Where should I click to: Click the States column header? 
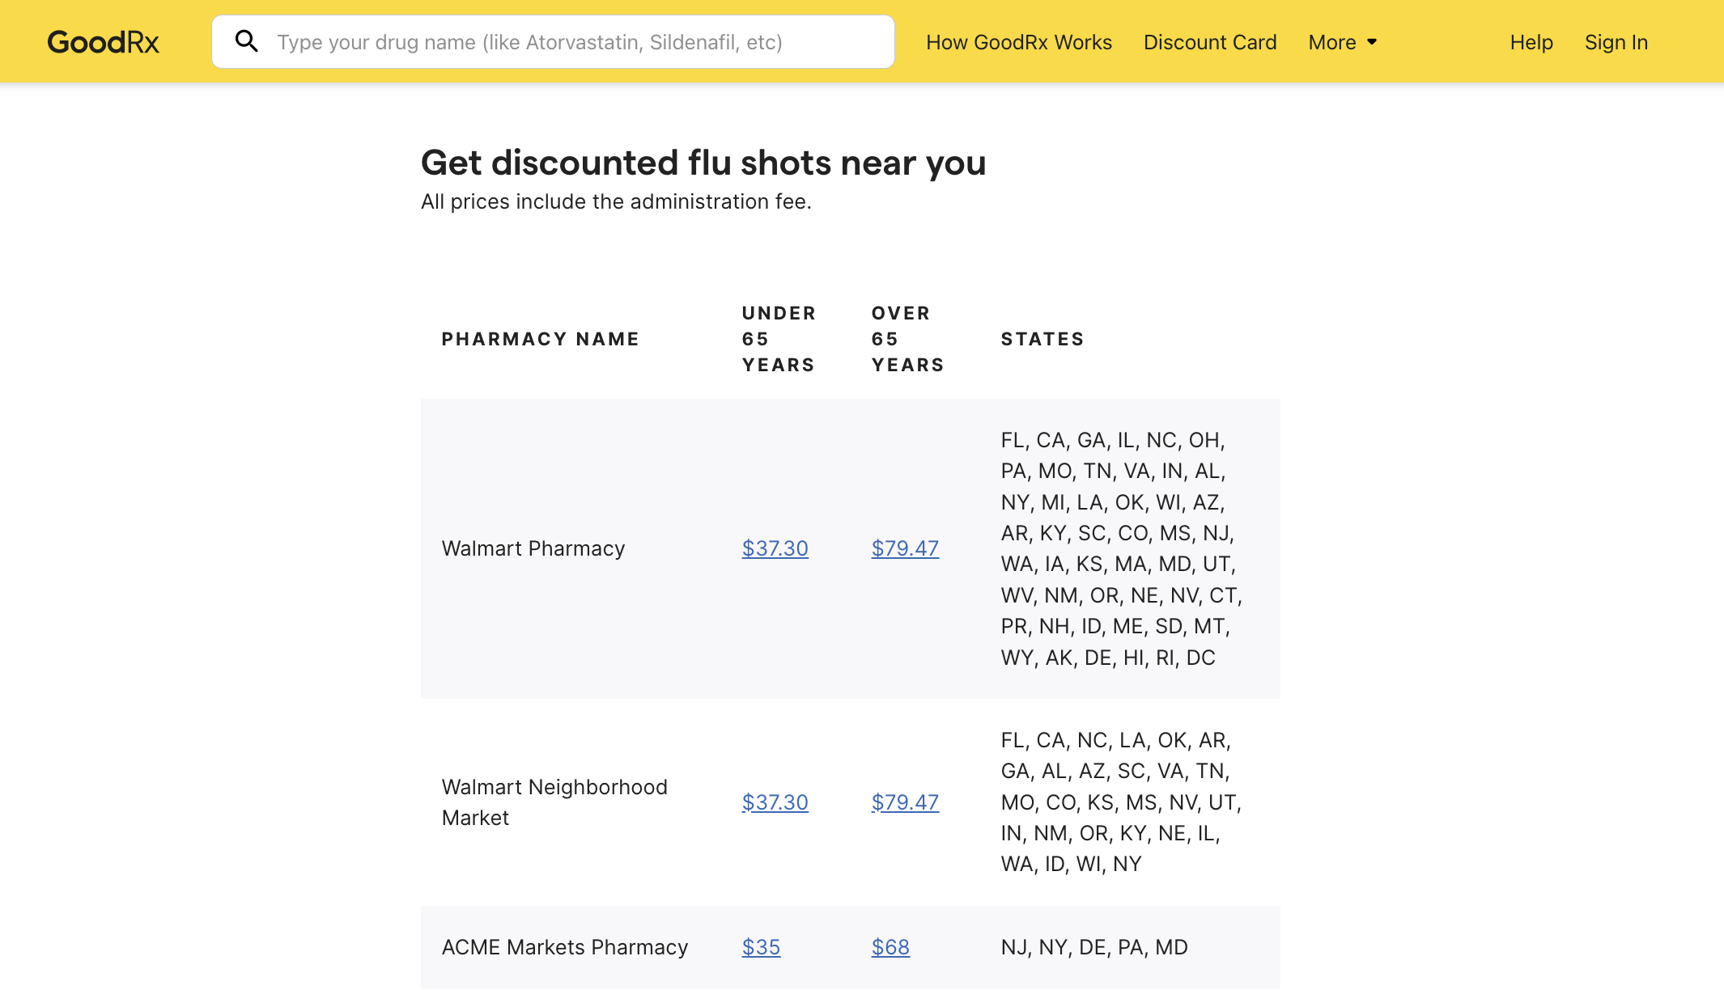tap(1042, 339)
